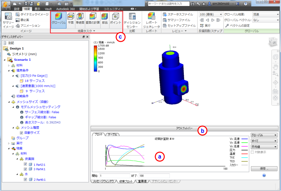This screenshot has width=281, height=191.
Task: Collapse the メッシュ履歴 tree node
Action: [x=13, y=128]
